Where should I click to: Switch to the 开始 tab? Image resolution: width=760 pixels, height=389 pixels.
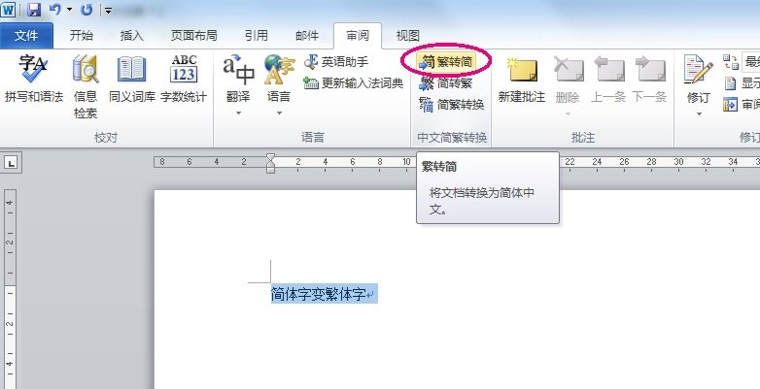(x=81, y=35)
